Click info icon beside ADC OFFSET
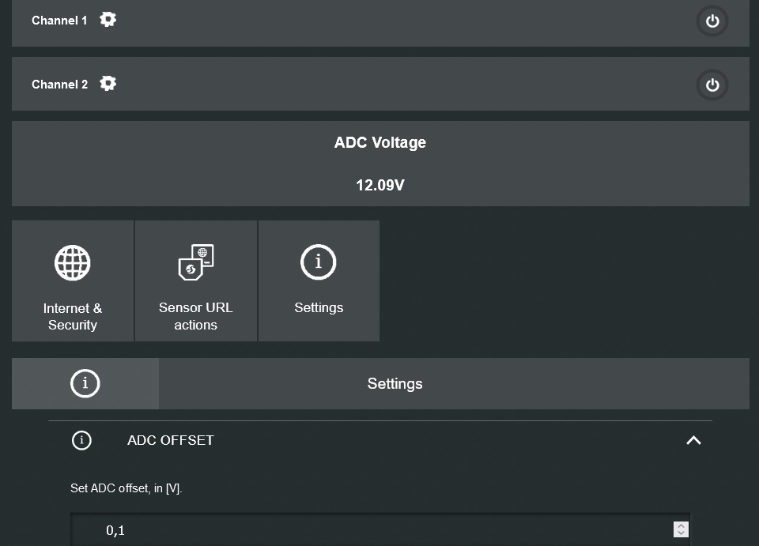 click(81, 440)
